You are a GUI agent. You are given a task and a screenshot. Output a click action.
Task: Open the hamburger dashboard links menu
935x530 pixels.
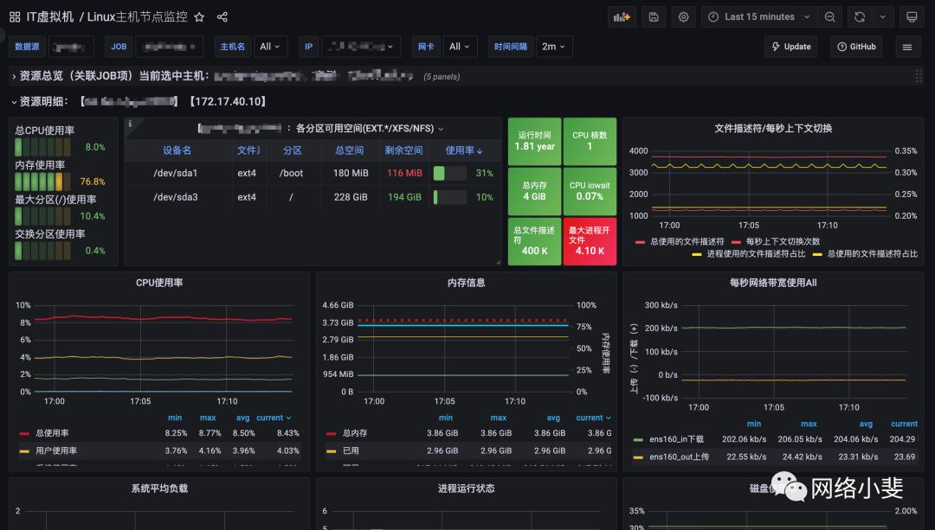[906, 47]
